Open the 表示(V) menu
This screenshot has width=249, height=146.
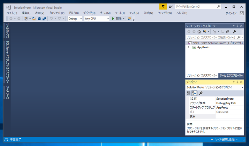coord(40,13)
